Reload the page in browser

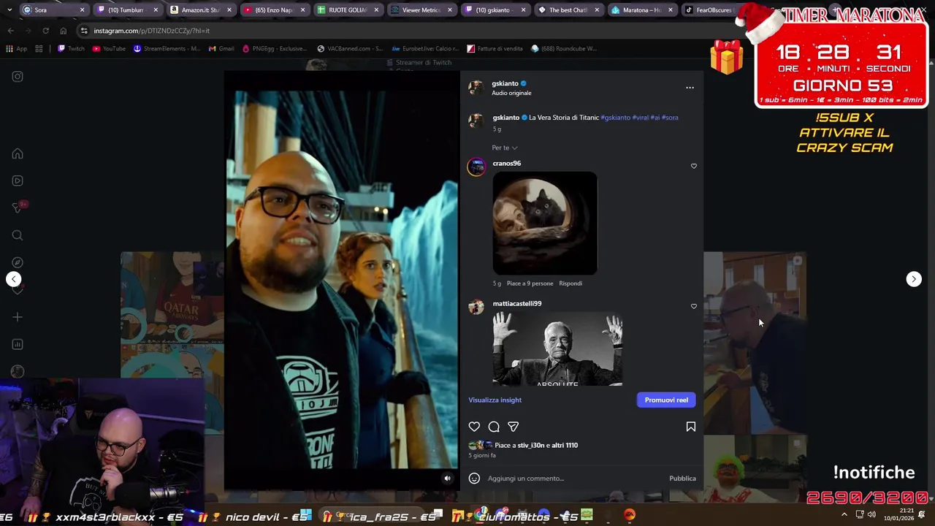45,31
